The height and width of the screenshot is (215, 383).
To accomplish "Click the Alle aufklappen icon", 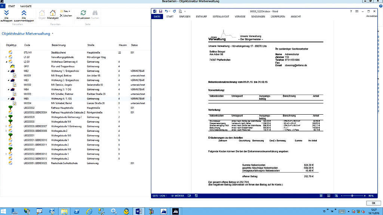I will tap(7, 13).
